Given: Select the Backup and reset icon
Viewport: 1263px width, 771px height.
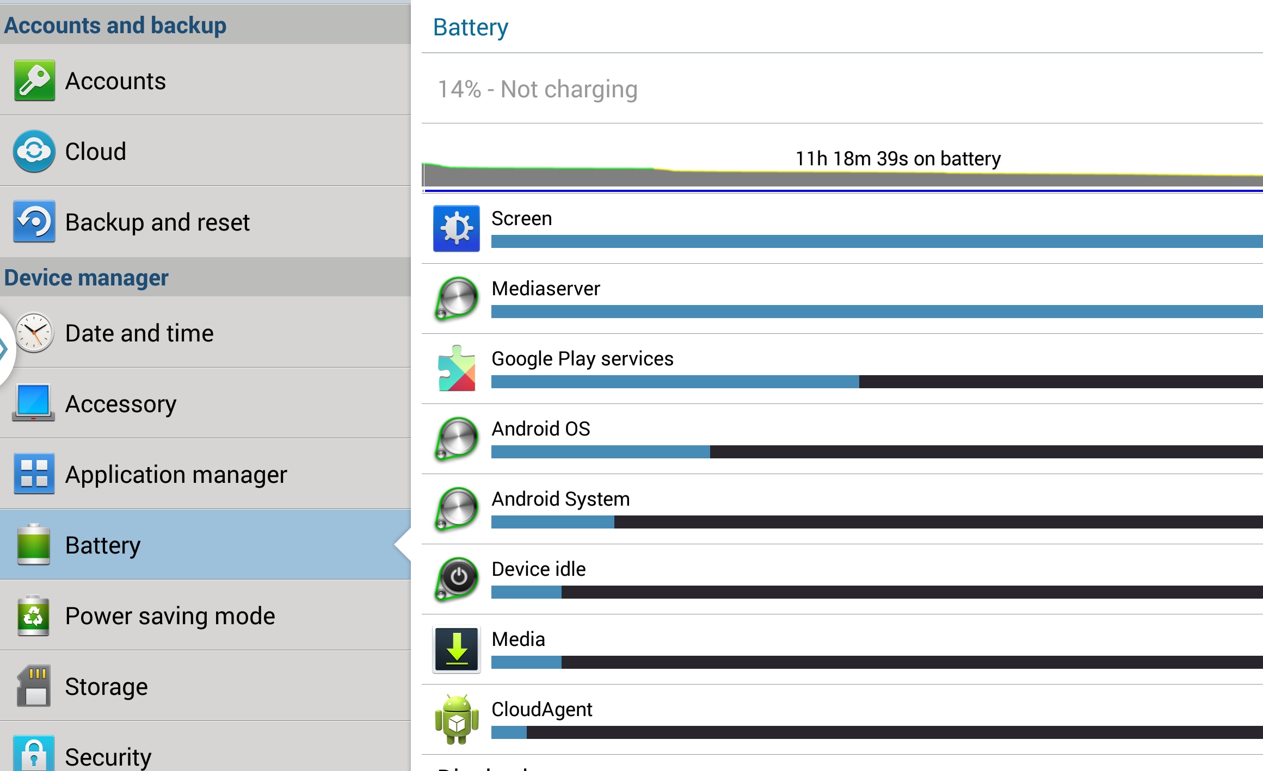Looking at the screenshot, I should click(34, 221).
